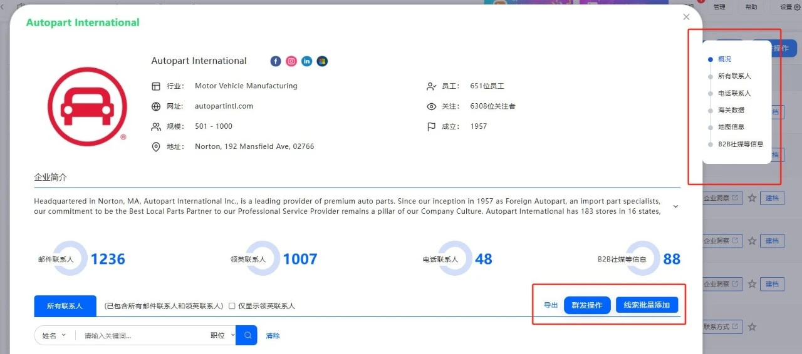Open the company's Instagram icon

pyautogui.click(x=291, y=61)
